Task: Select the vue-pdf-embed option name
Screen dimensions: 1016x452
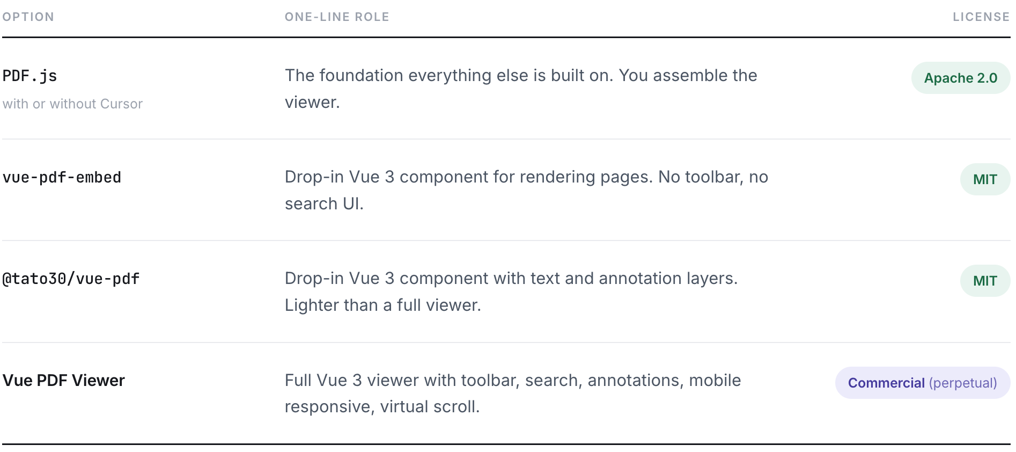Action: click(62, 177)
